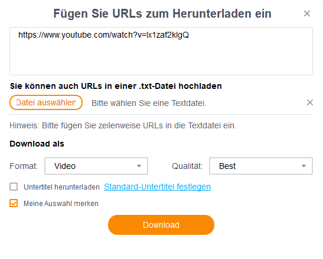Open the Qualität combo box showing Best

pyautogui.click(x=261, y=166)
